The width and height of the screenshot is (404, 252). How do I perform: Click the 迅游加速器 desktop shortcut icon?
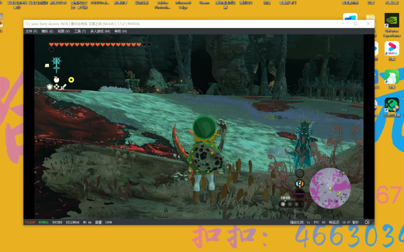click(392, 105)
